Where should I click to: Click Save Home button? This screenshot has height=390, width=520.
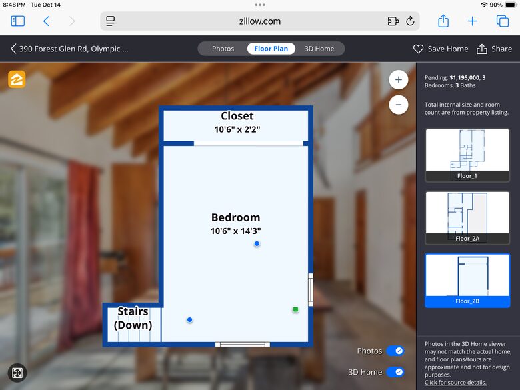pos(441,49)
